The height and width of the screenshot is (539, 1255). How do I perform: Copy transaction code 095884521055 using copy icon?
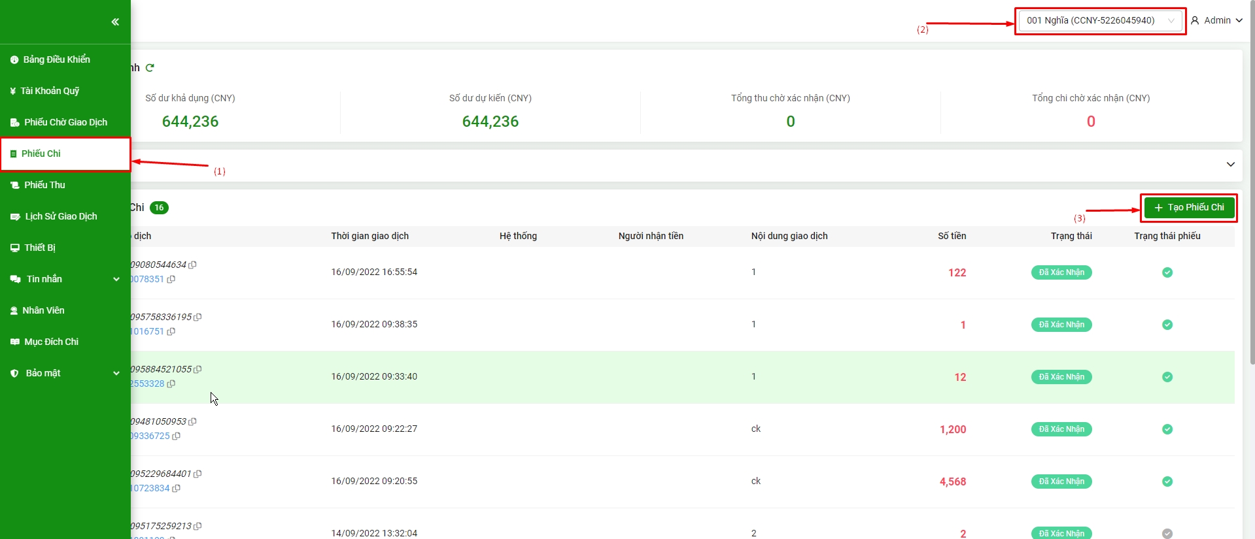point(198,369)
